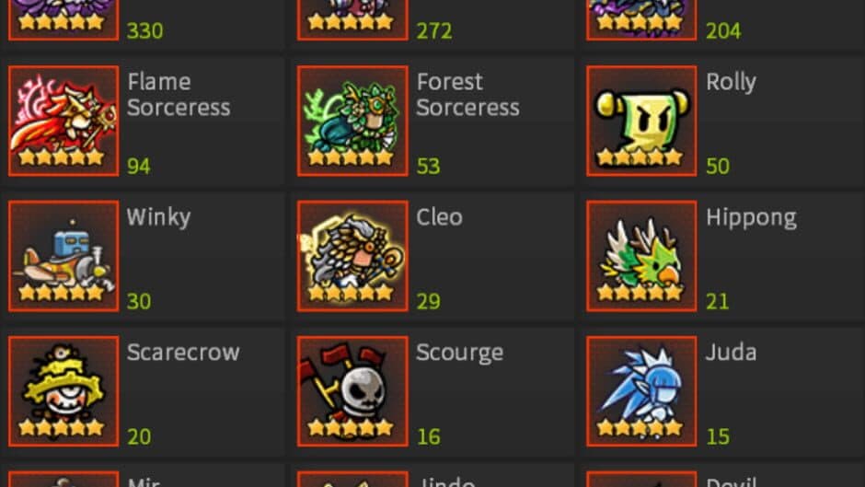This screenshot has width=865, height=487.
Task: Open the Cleo character portrait
Action: pos(352,256)
